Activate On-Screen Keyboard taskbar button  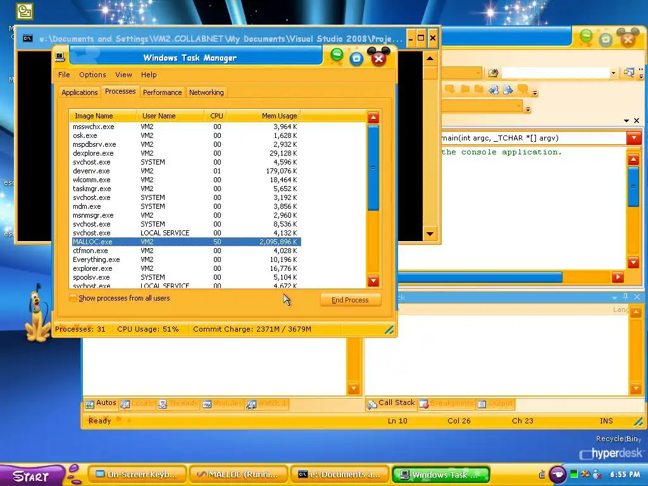point(137,475)
